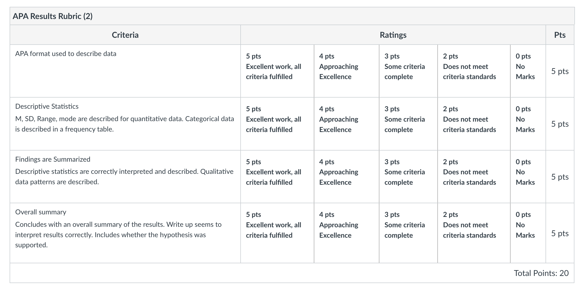
Task: Choose 4 pts for Findings are Summarized
Action: [346, 177]
